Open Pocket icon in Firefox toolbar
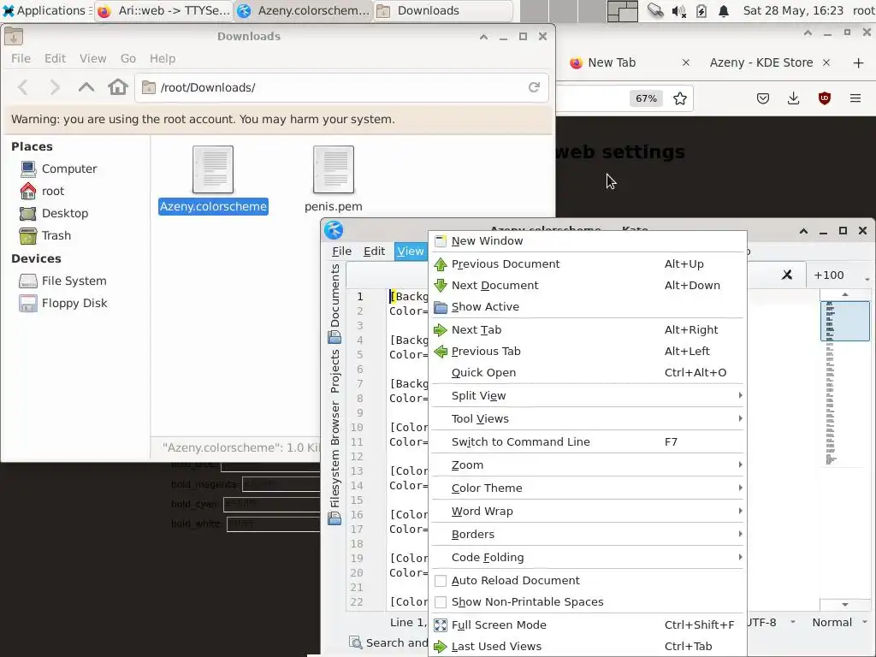876x657 pixels. pyautogui.click(x=762, y=98)
